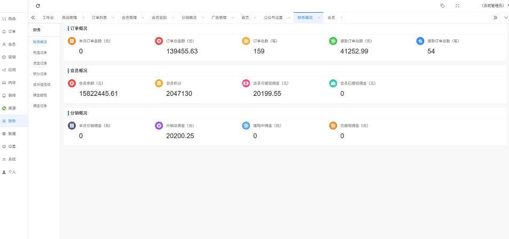Close the 会员签到 tab
The width and height of the screenshot is (509, 239).
click(x=173, y=18)
